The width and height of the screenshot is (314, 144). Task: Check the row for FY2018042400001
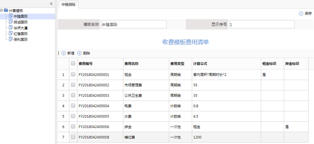(73, 74)
